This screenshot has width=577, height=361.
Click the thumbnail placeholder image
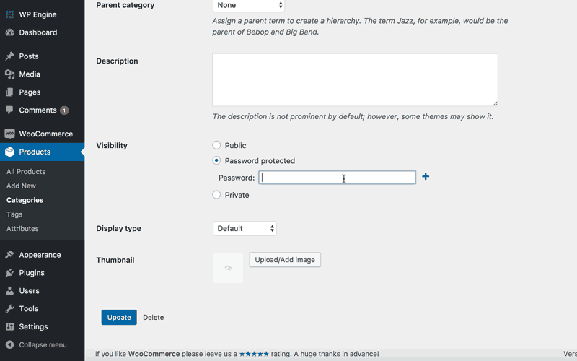(x=228, y=268)
